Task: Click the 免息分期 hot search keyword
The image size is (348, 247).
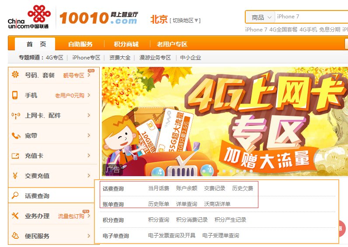Action: coord(330,30)
